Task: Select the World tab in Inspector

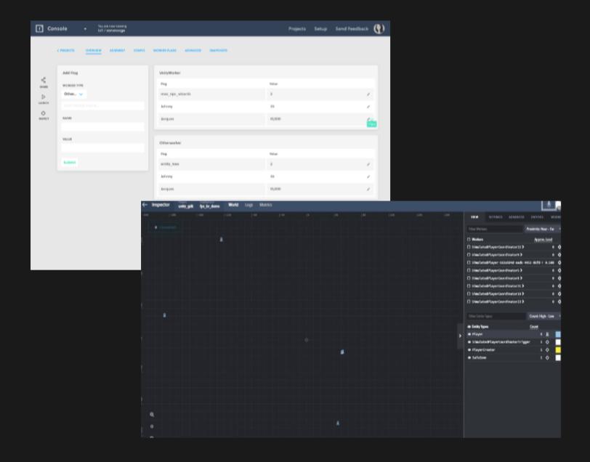Action: (x=233, y=205)
